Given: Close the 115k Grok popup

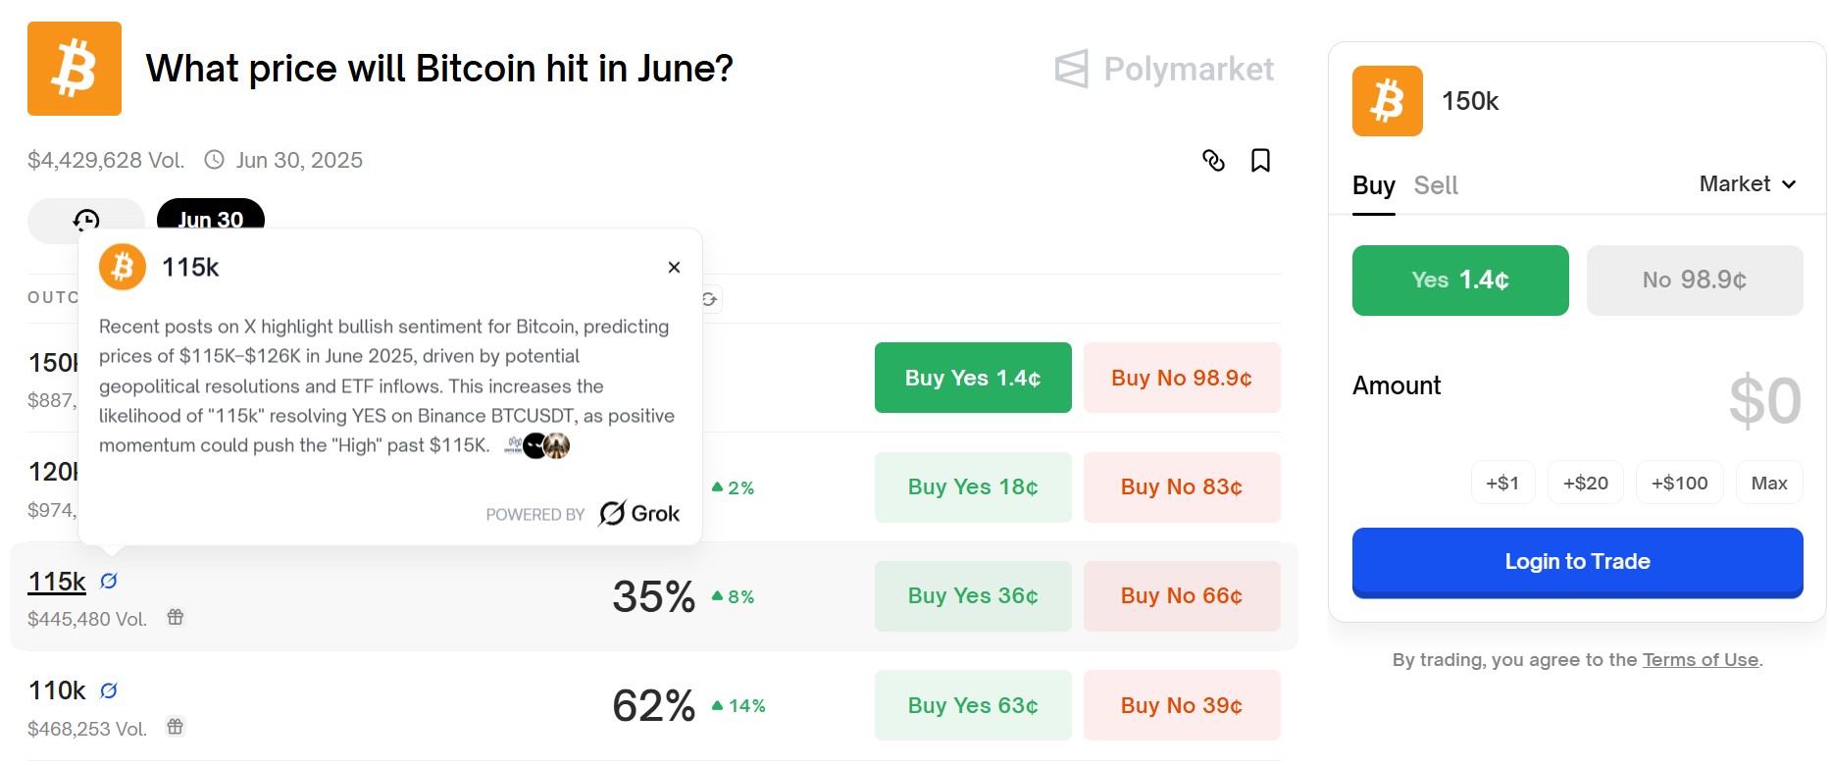Looking at the screenshot, I should [674, 267].
